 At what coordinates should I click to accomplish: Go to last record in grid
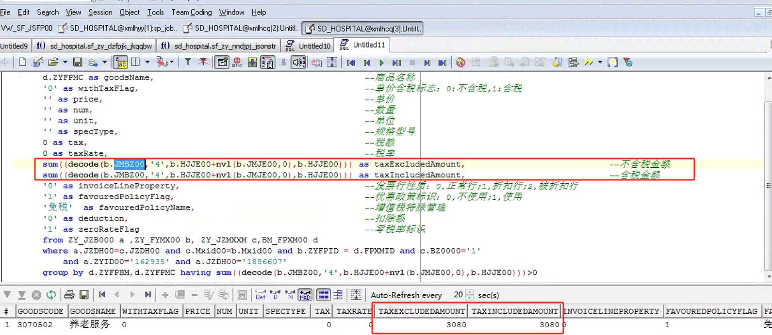click(x=148, y=295)
